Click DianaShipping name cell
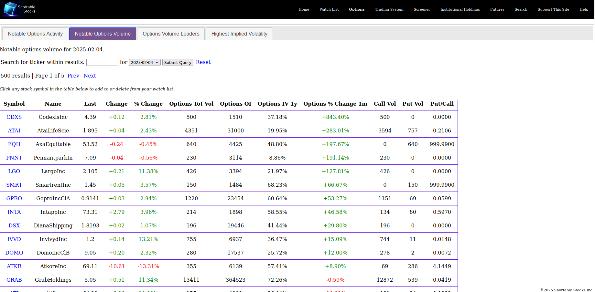 pyautogui.click(x=53, y=225)
